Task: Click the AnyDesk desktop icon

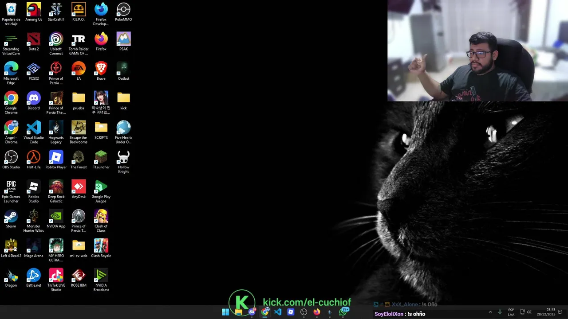Action: [x=79, y=189]
